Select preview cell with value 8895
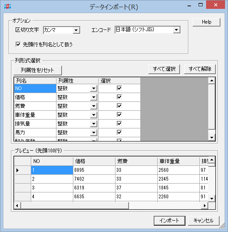Viewport: 228px width, 232px height. 94,170
